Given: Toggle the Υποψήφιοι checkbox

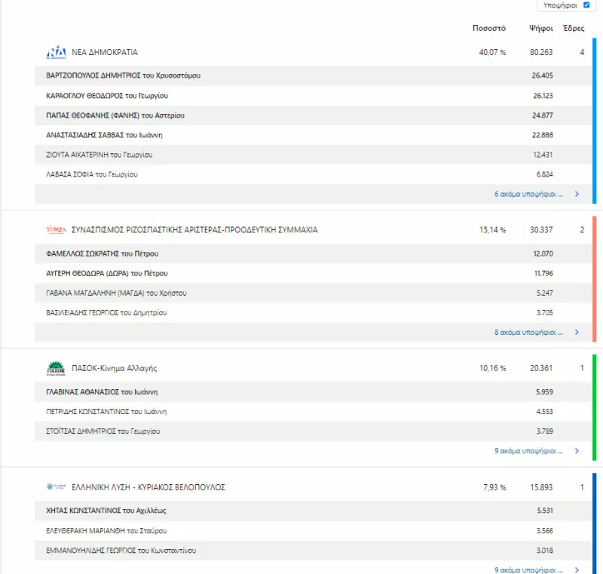Looking at the screenshot, I should tap(586, 5).
